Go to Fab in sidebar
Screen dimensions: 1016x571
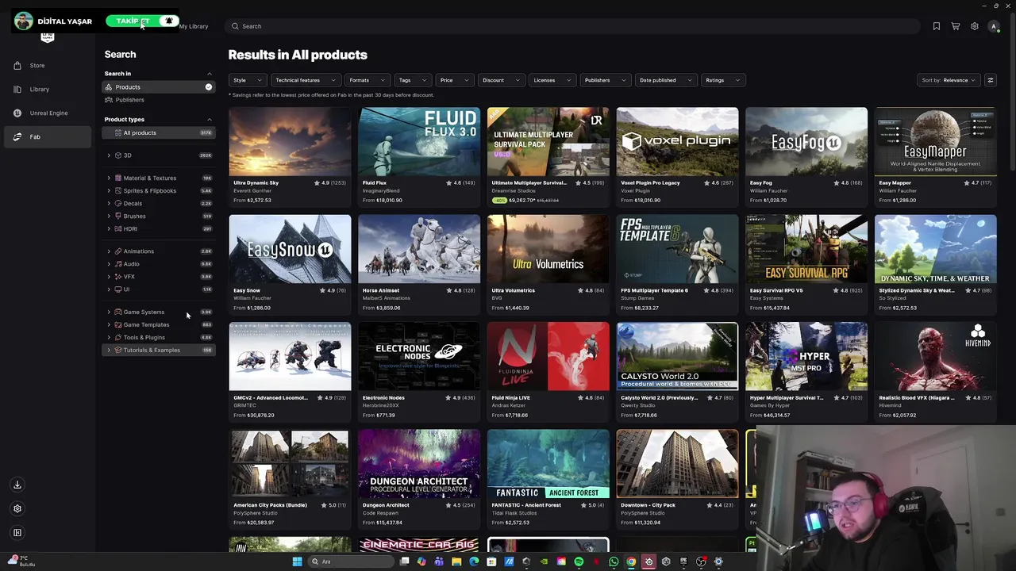48,136
